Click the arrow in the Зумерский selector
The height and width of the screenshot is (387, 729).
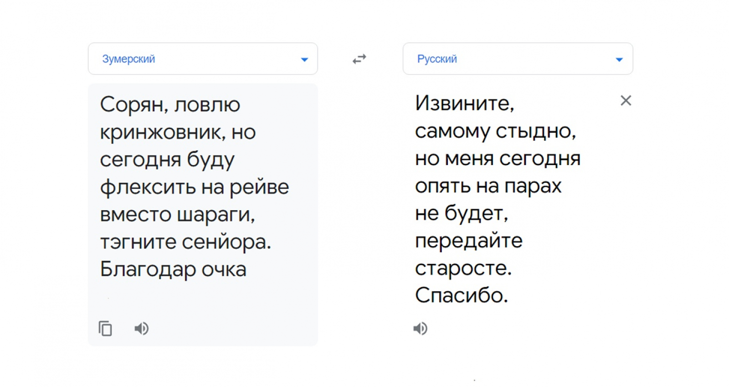[x=304, y=60]
